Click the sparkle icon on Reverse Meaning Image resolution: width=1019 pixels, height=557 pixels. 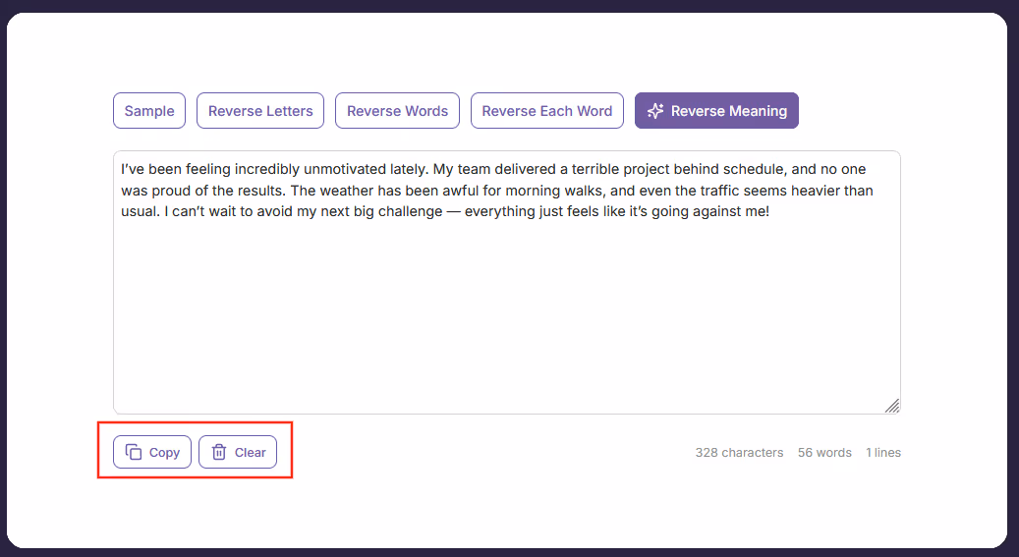(x=655, y=111)
